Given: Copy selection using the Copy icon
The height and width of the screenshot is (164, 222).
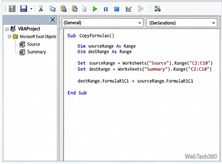Looking at the screenshot, I should tap(53, 9).
